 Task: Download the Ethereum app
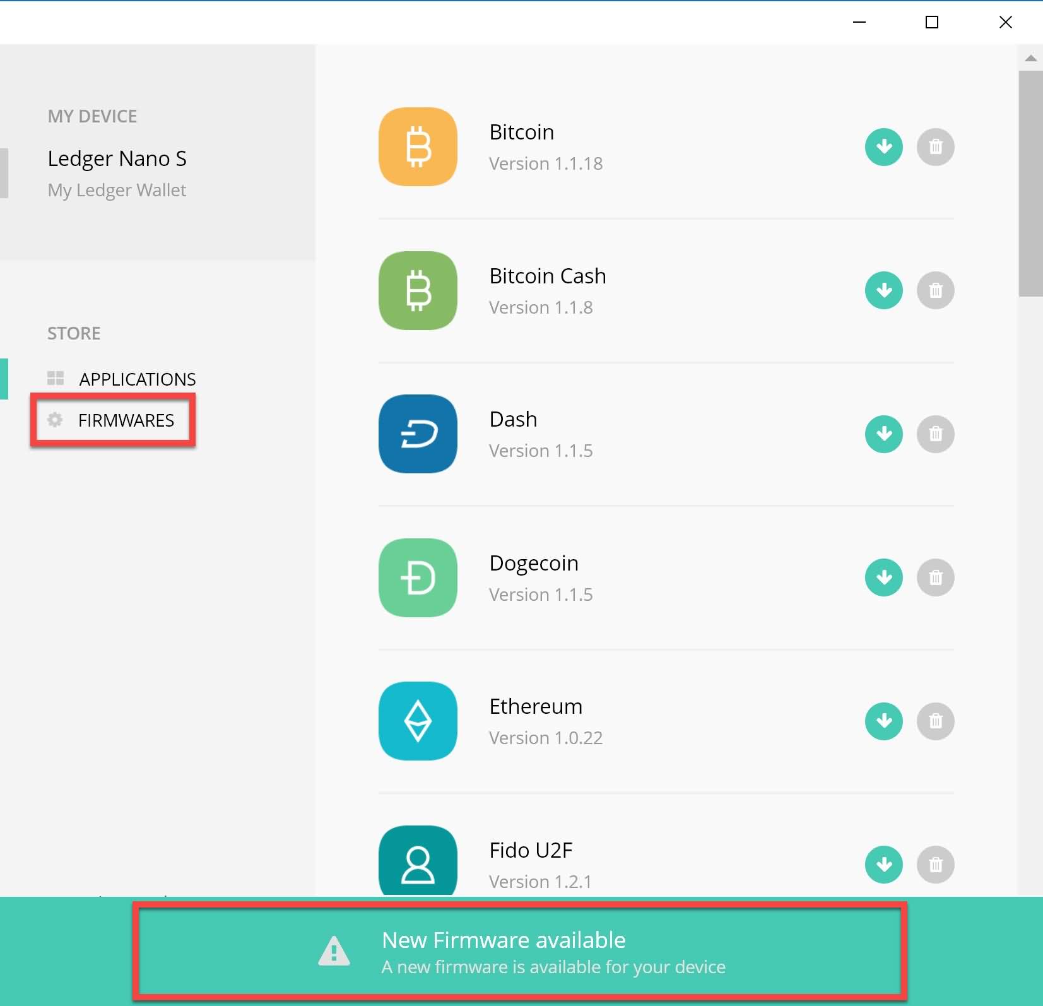883,721
